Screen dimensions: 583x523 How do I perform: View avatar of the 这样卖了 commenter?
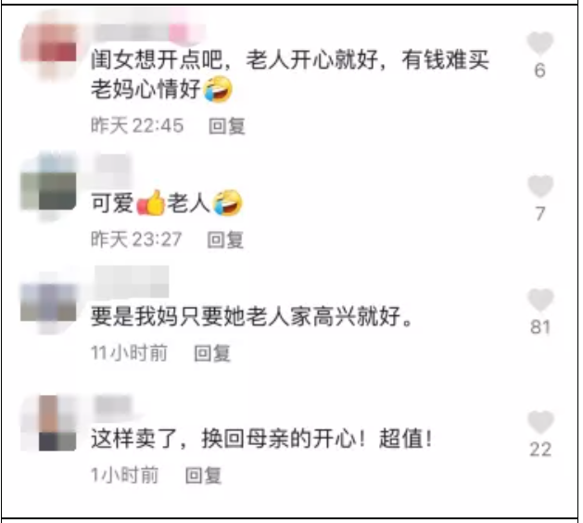[48, 423]
